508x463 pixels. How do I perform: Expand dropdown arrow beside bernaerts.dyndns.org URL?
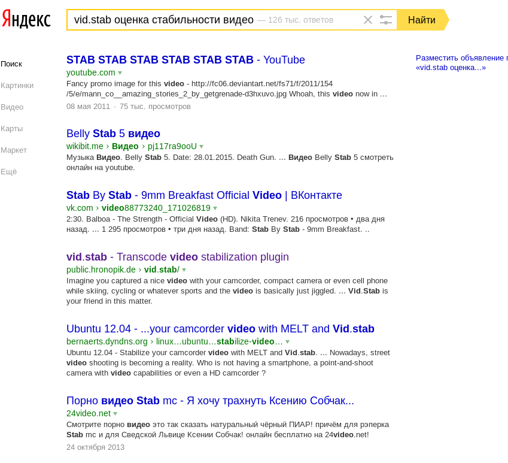[287, 342]
